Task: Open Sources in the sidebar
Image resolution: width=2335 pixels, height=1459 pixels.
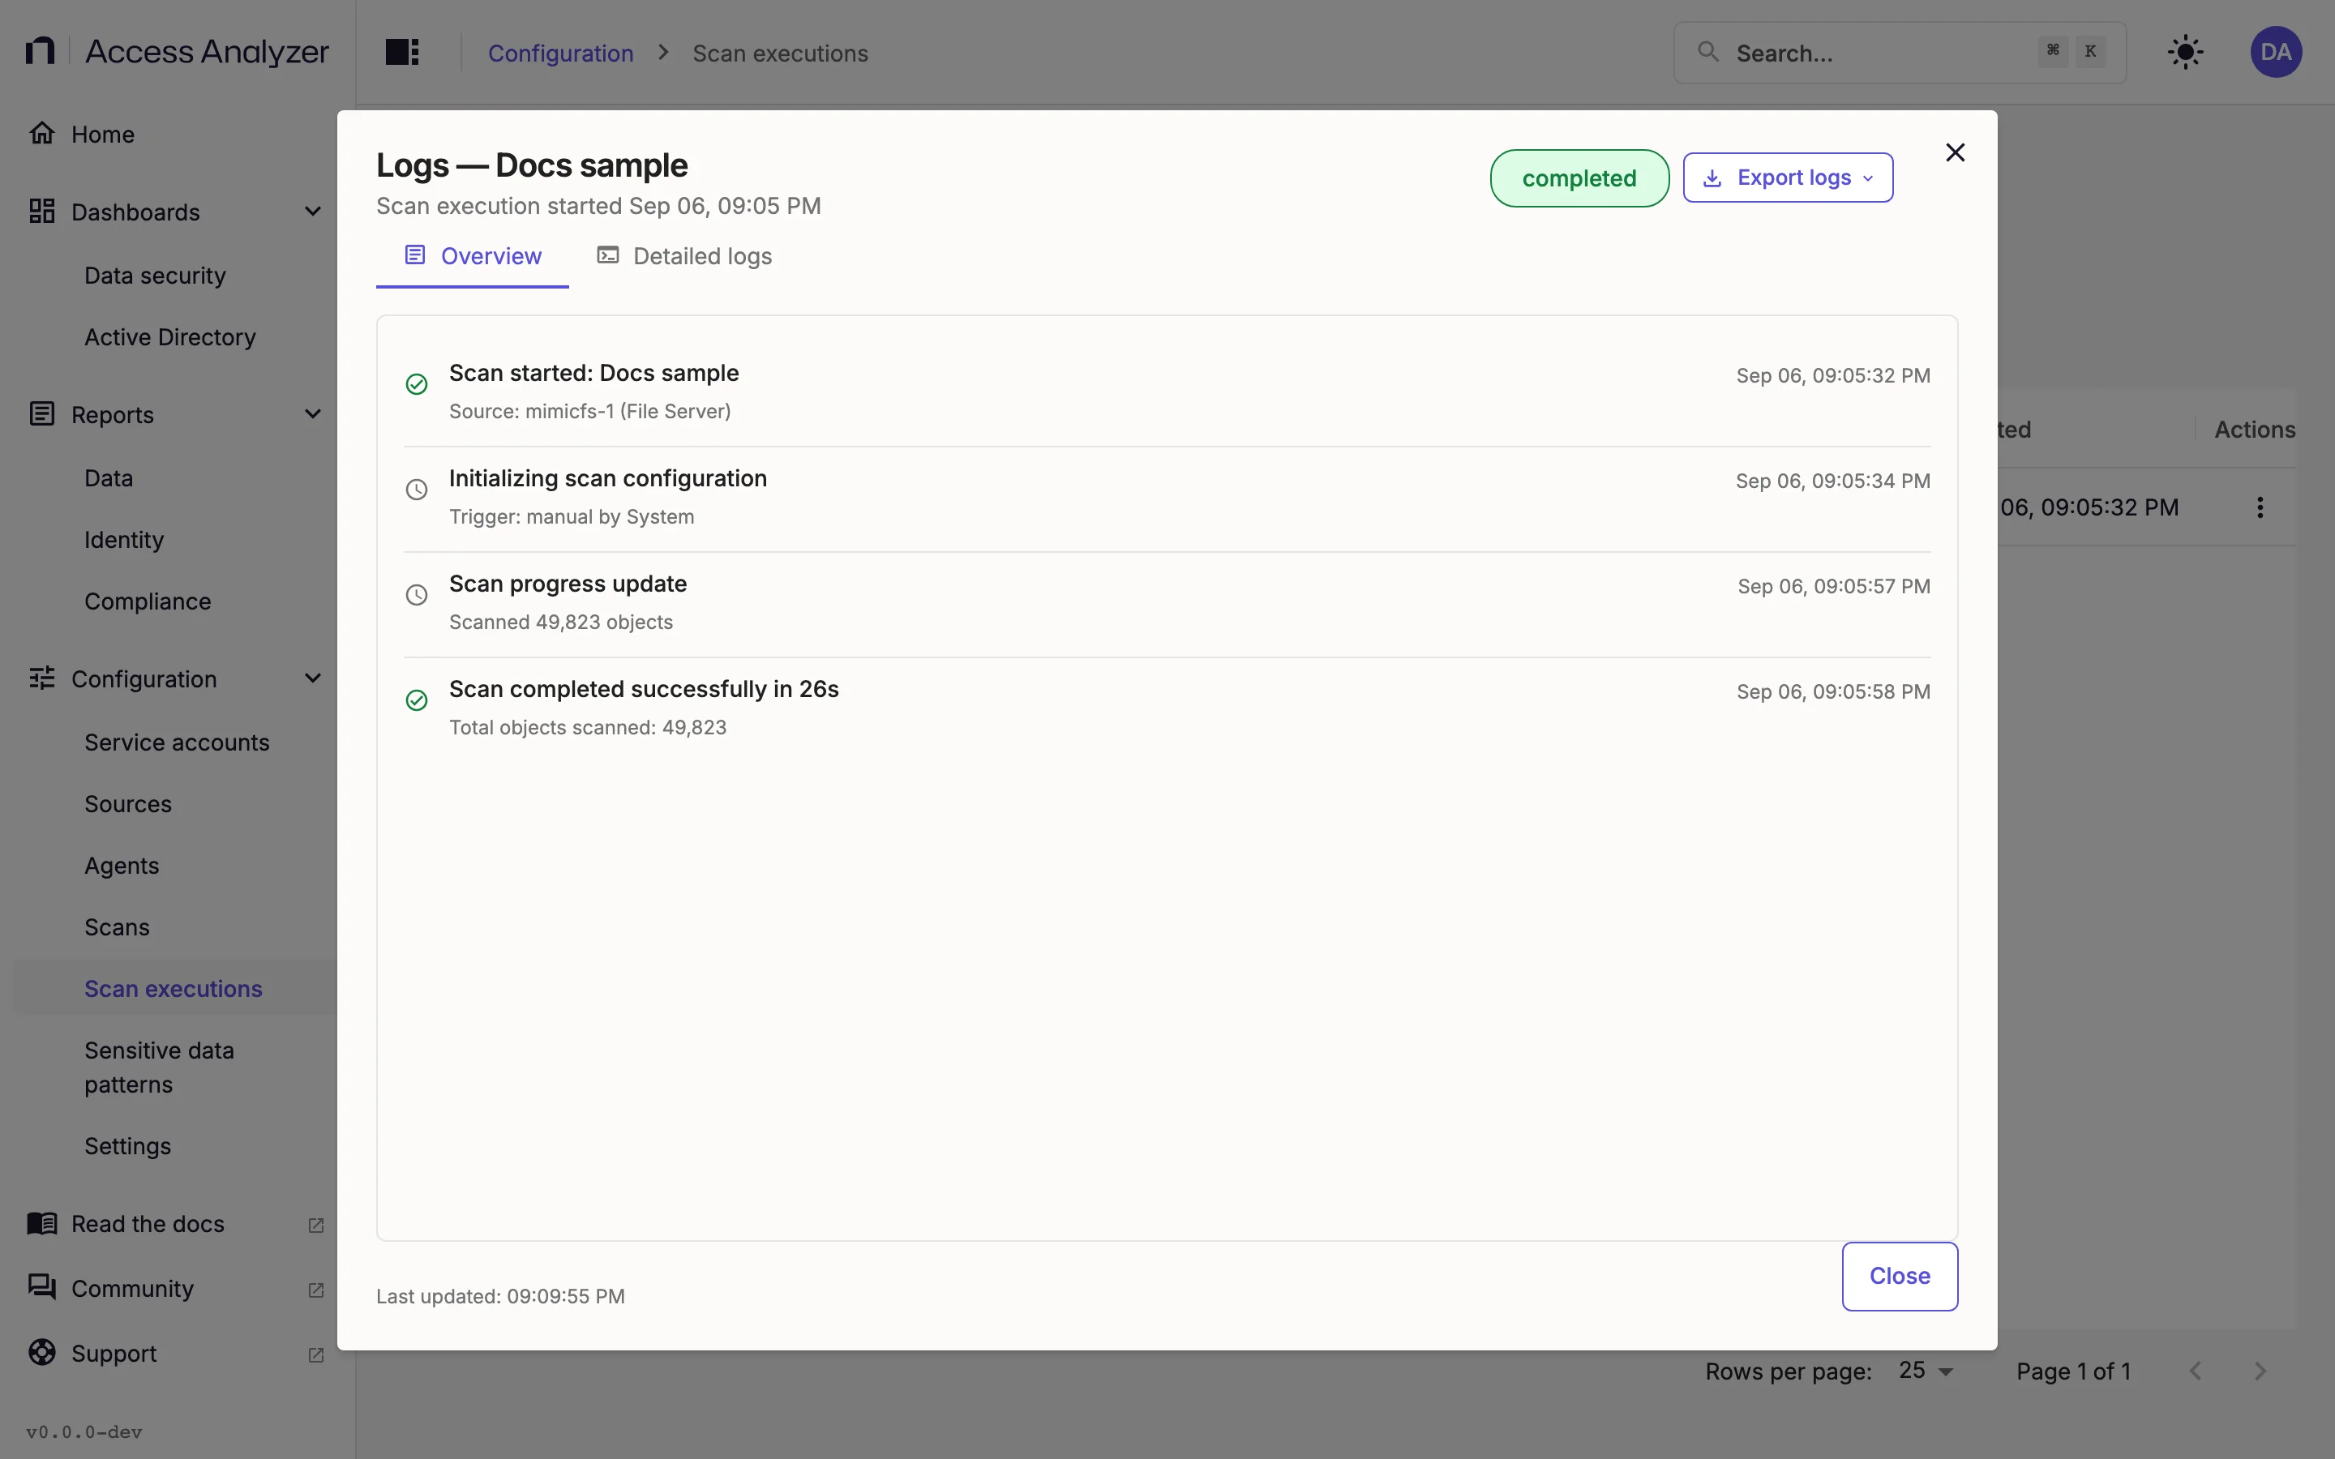Action: (x=127, y=804)
